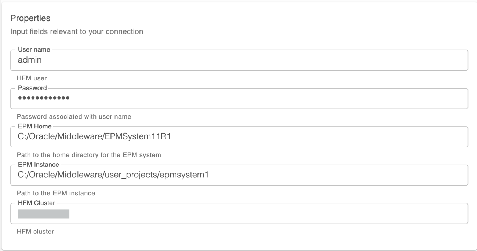Click 'Input fields relevant to your connection' subtitle
The width and height of the screenshot is (477, 251).
77,32
